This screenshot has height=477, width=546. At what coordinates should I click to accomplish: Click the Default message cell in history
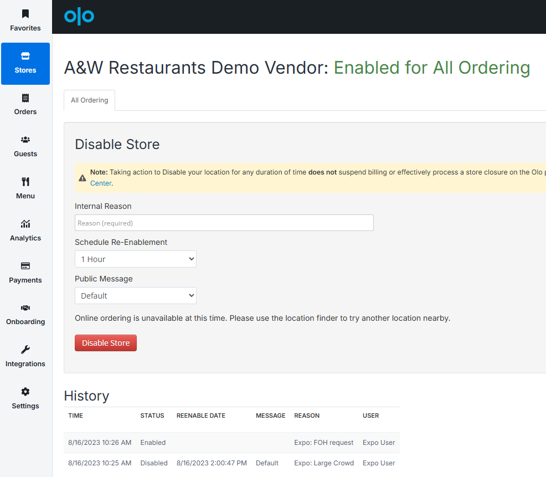[x=267, y=463]
